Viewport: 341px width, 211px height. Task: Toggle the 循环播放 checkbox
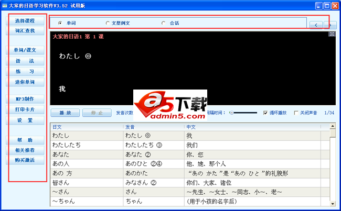coord(265,113)
